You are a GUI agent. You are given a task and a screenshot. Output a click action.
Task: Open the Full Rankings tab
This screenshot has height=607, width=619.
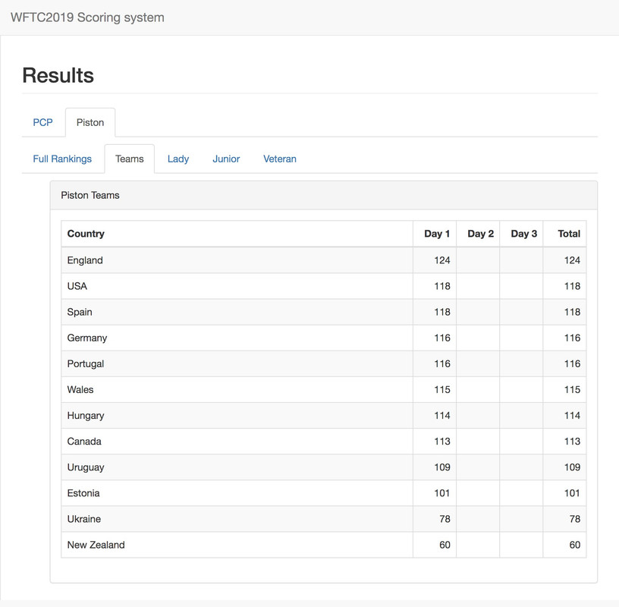tap(62, 159)
